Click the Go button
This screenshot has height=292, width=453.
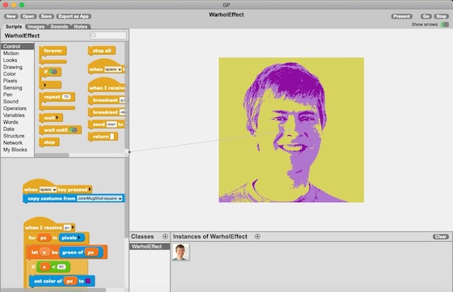pos(425,16)
